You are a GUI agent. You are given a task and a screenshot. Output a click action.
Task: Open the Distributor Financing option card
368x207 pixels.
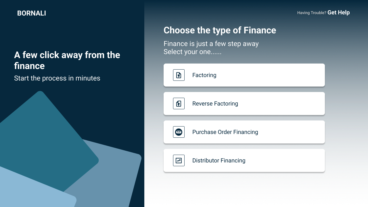tap(244, 160)
